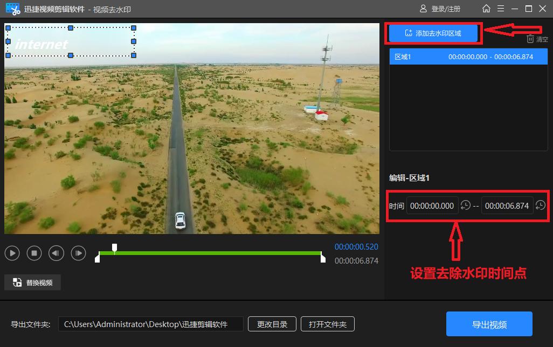The height and width of the screenshot is (347, 553).
Task: Click the 添加去水印区域 button
Action: tap(433, 33)
